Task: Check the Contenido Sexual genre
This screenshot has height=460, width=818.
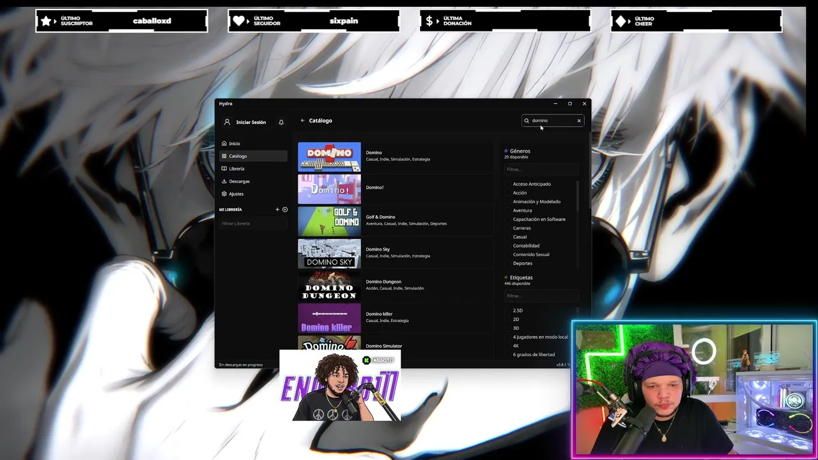Action: [507, 254]
